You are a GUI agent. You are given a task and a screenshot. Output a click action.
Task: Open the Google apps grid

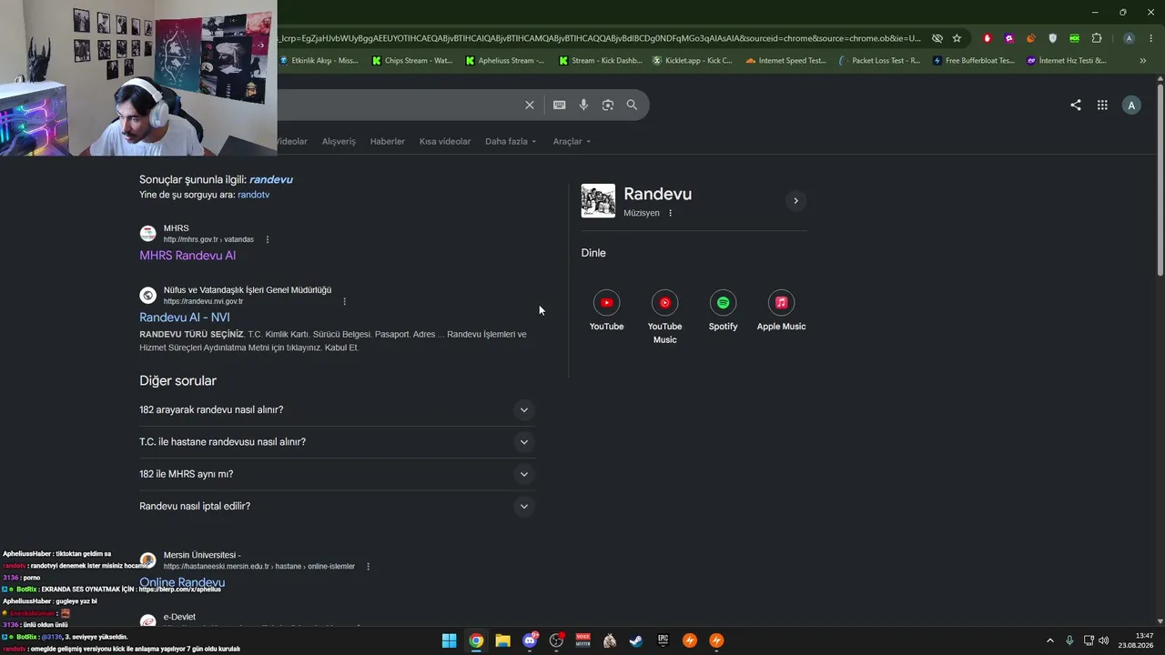[1102, 105]
